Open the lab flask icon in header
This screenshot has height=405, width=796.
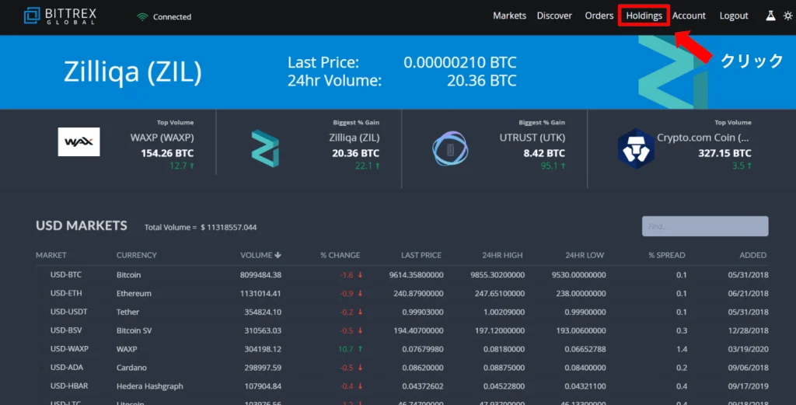[770, 16]
